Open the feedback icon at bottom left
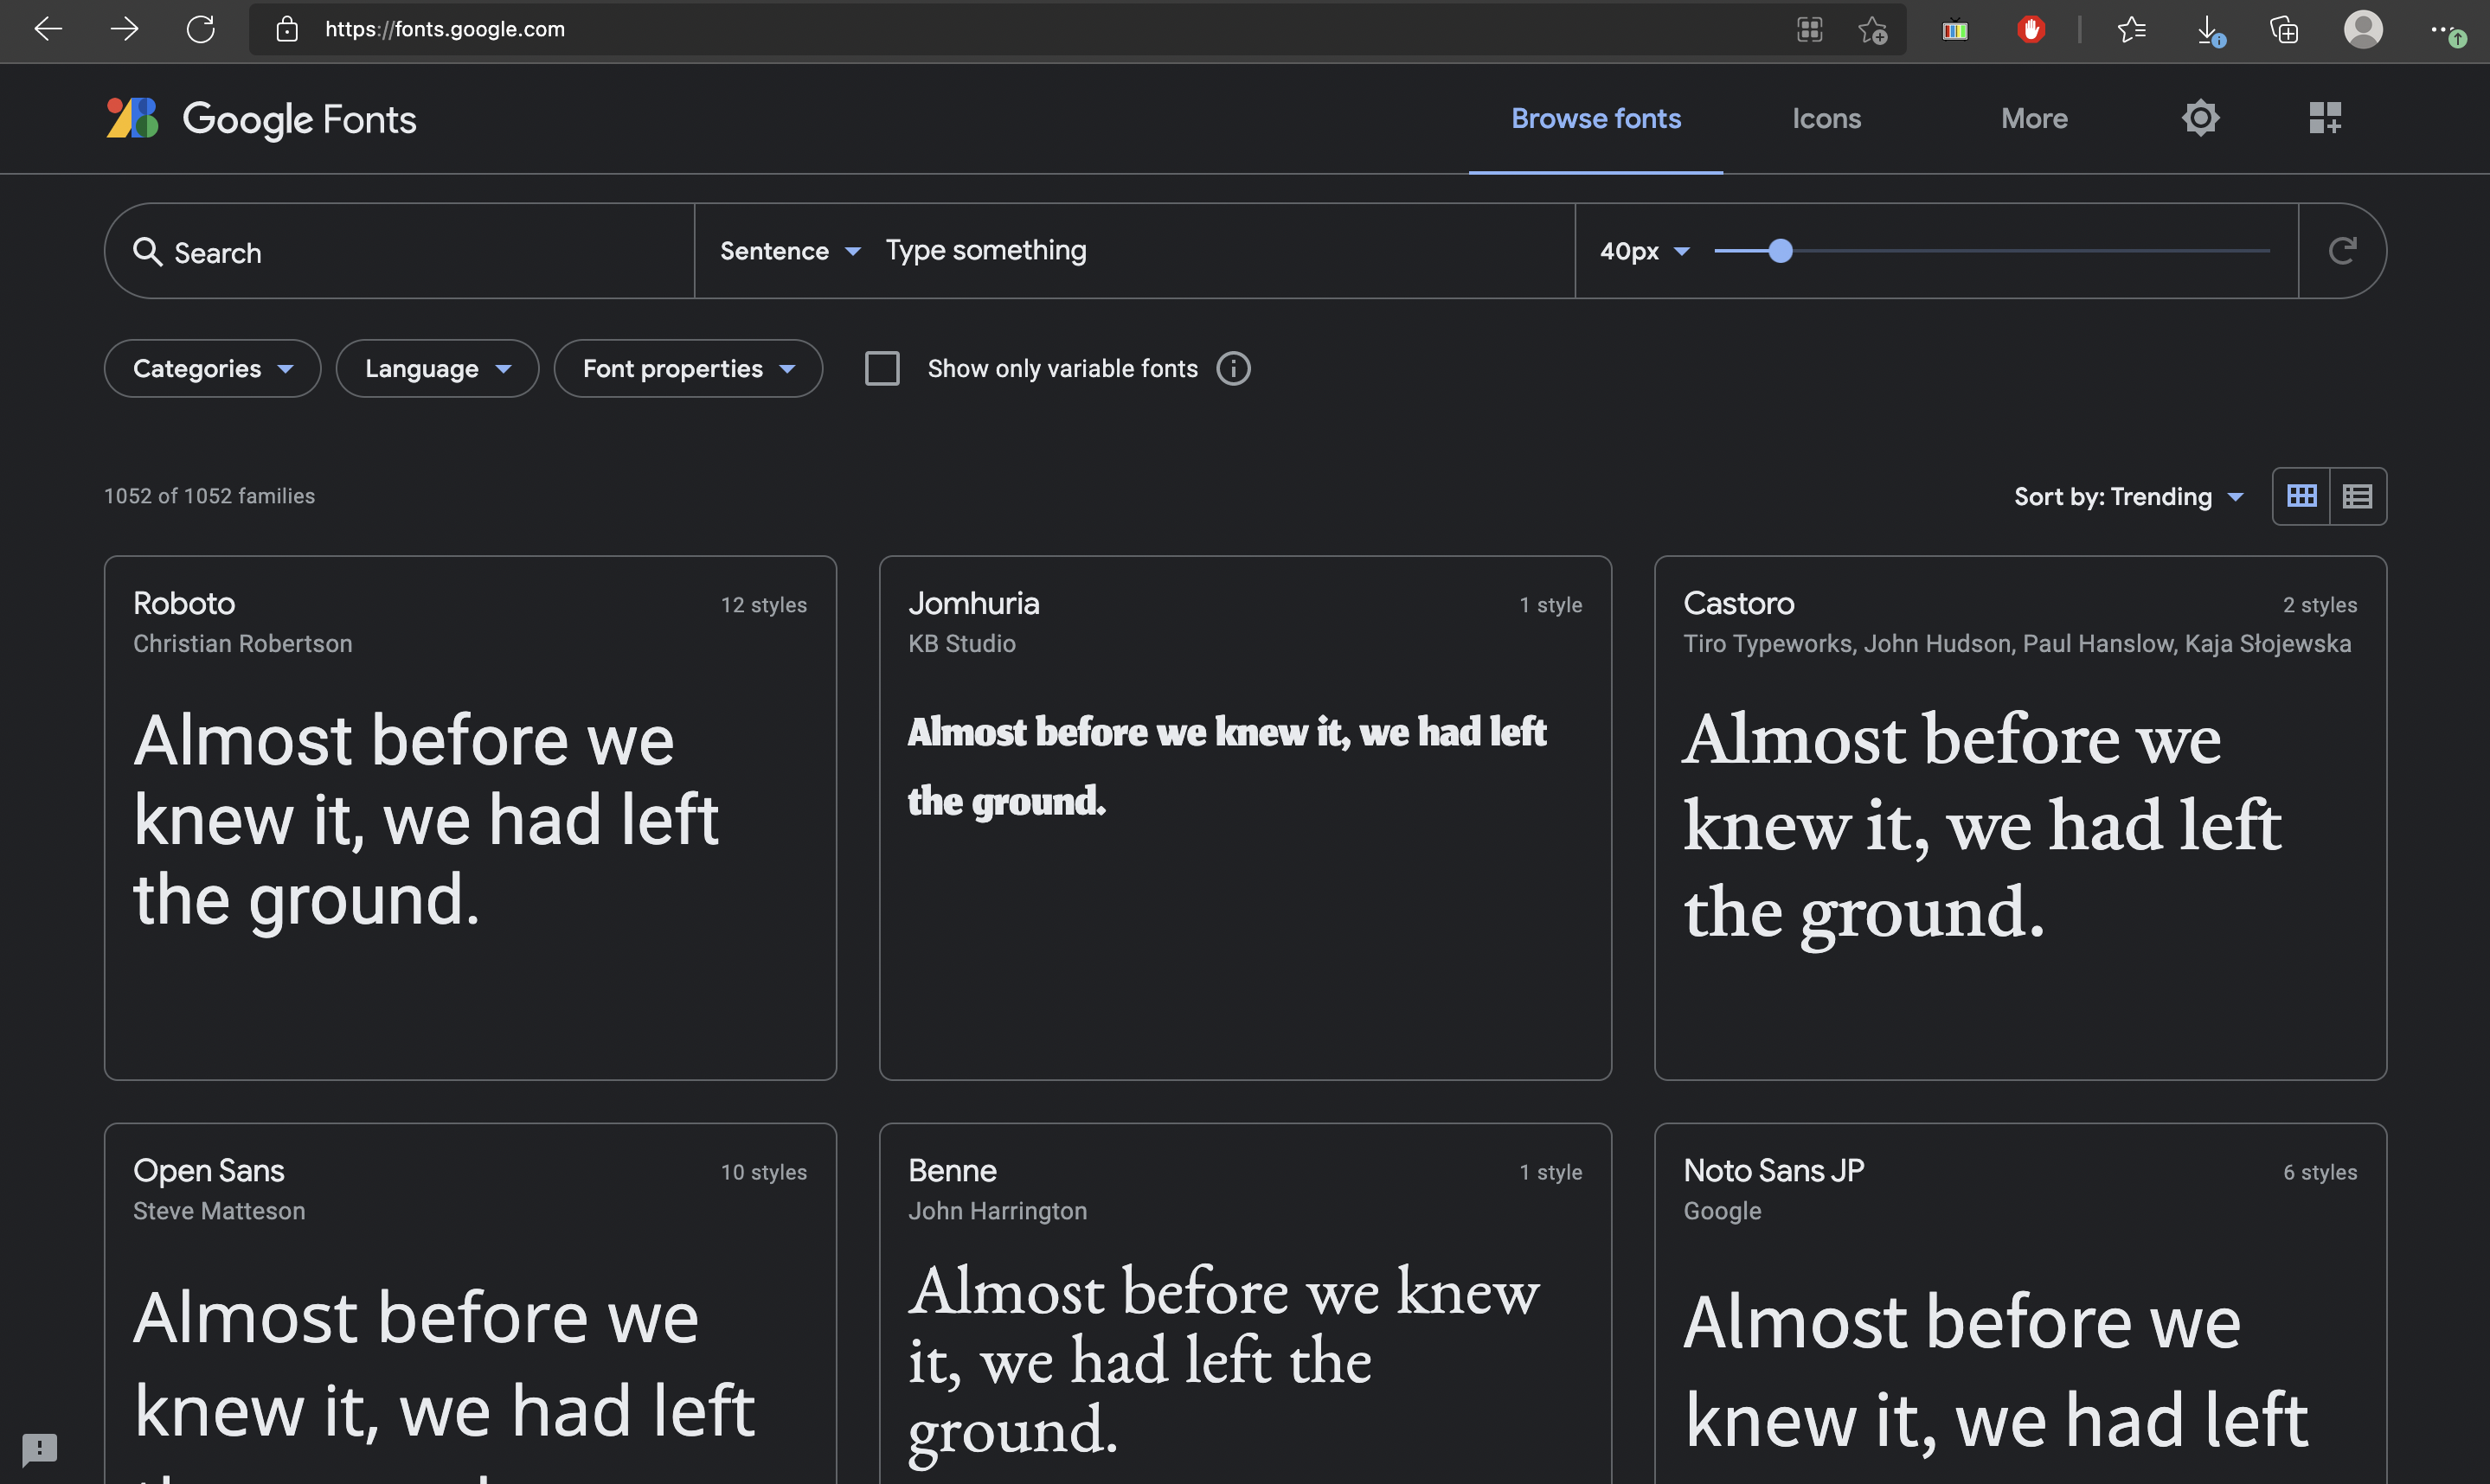2490x1484 pixels. pos(40,1449)
